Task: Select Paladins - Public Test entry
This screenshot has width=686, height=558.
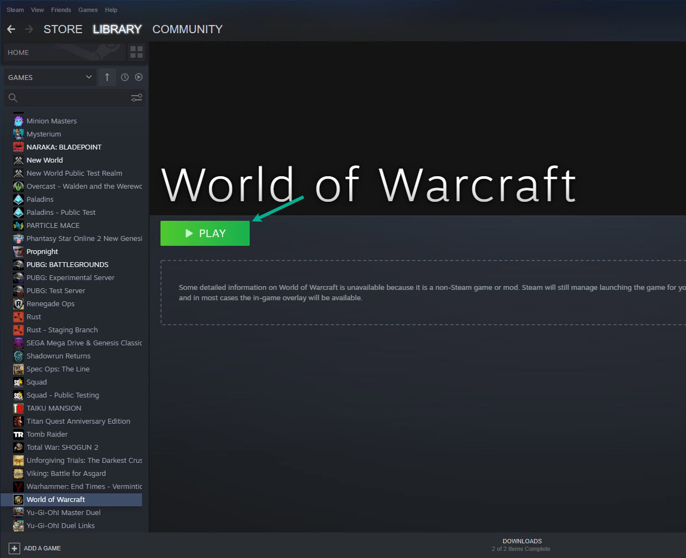Action: (61, 212)
